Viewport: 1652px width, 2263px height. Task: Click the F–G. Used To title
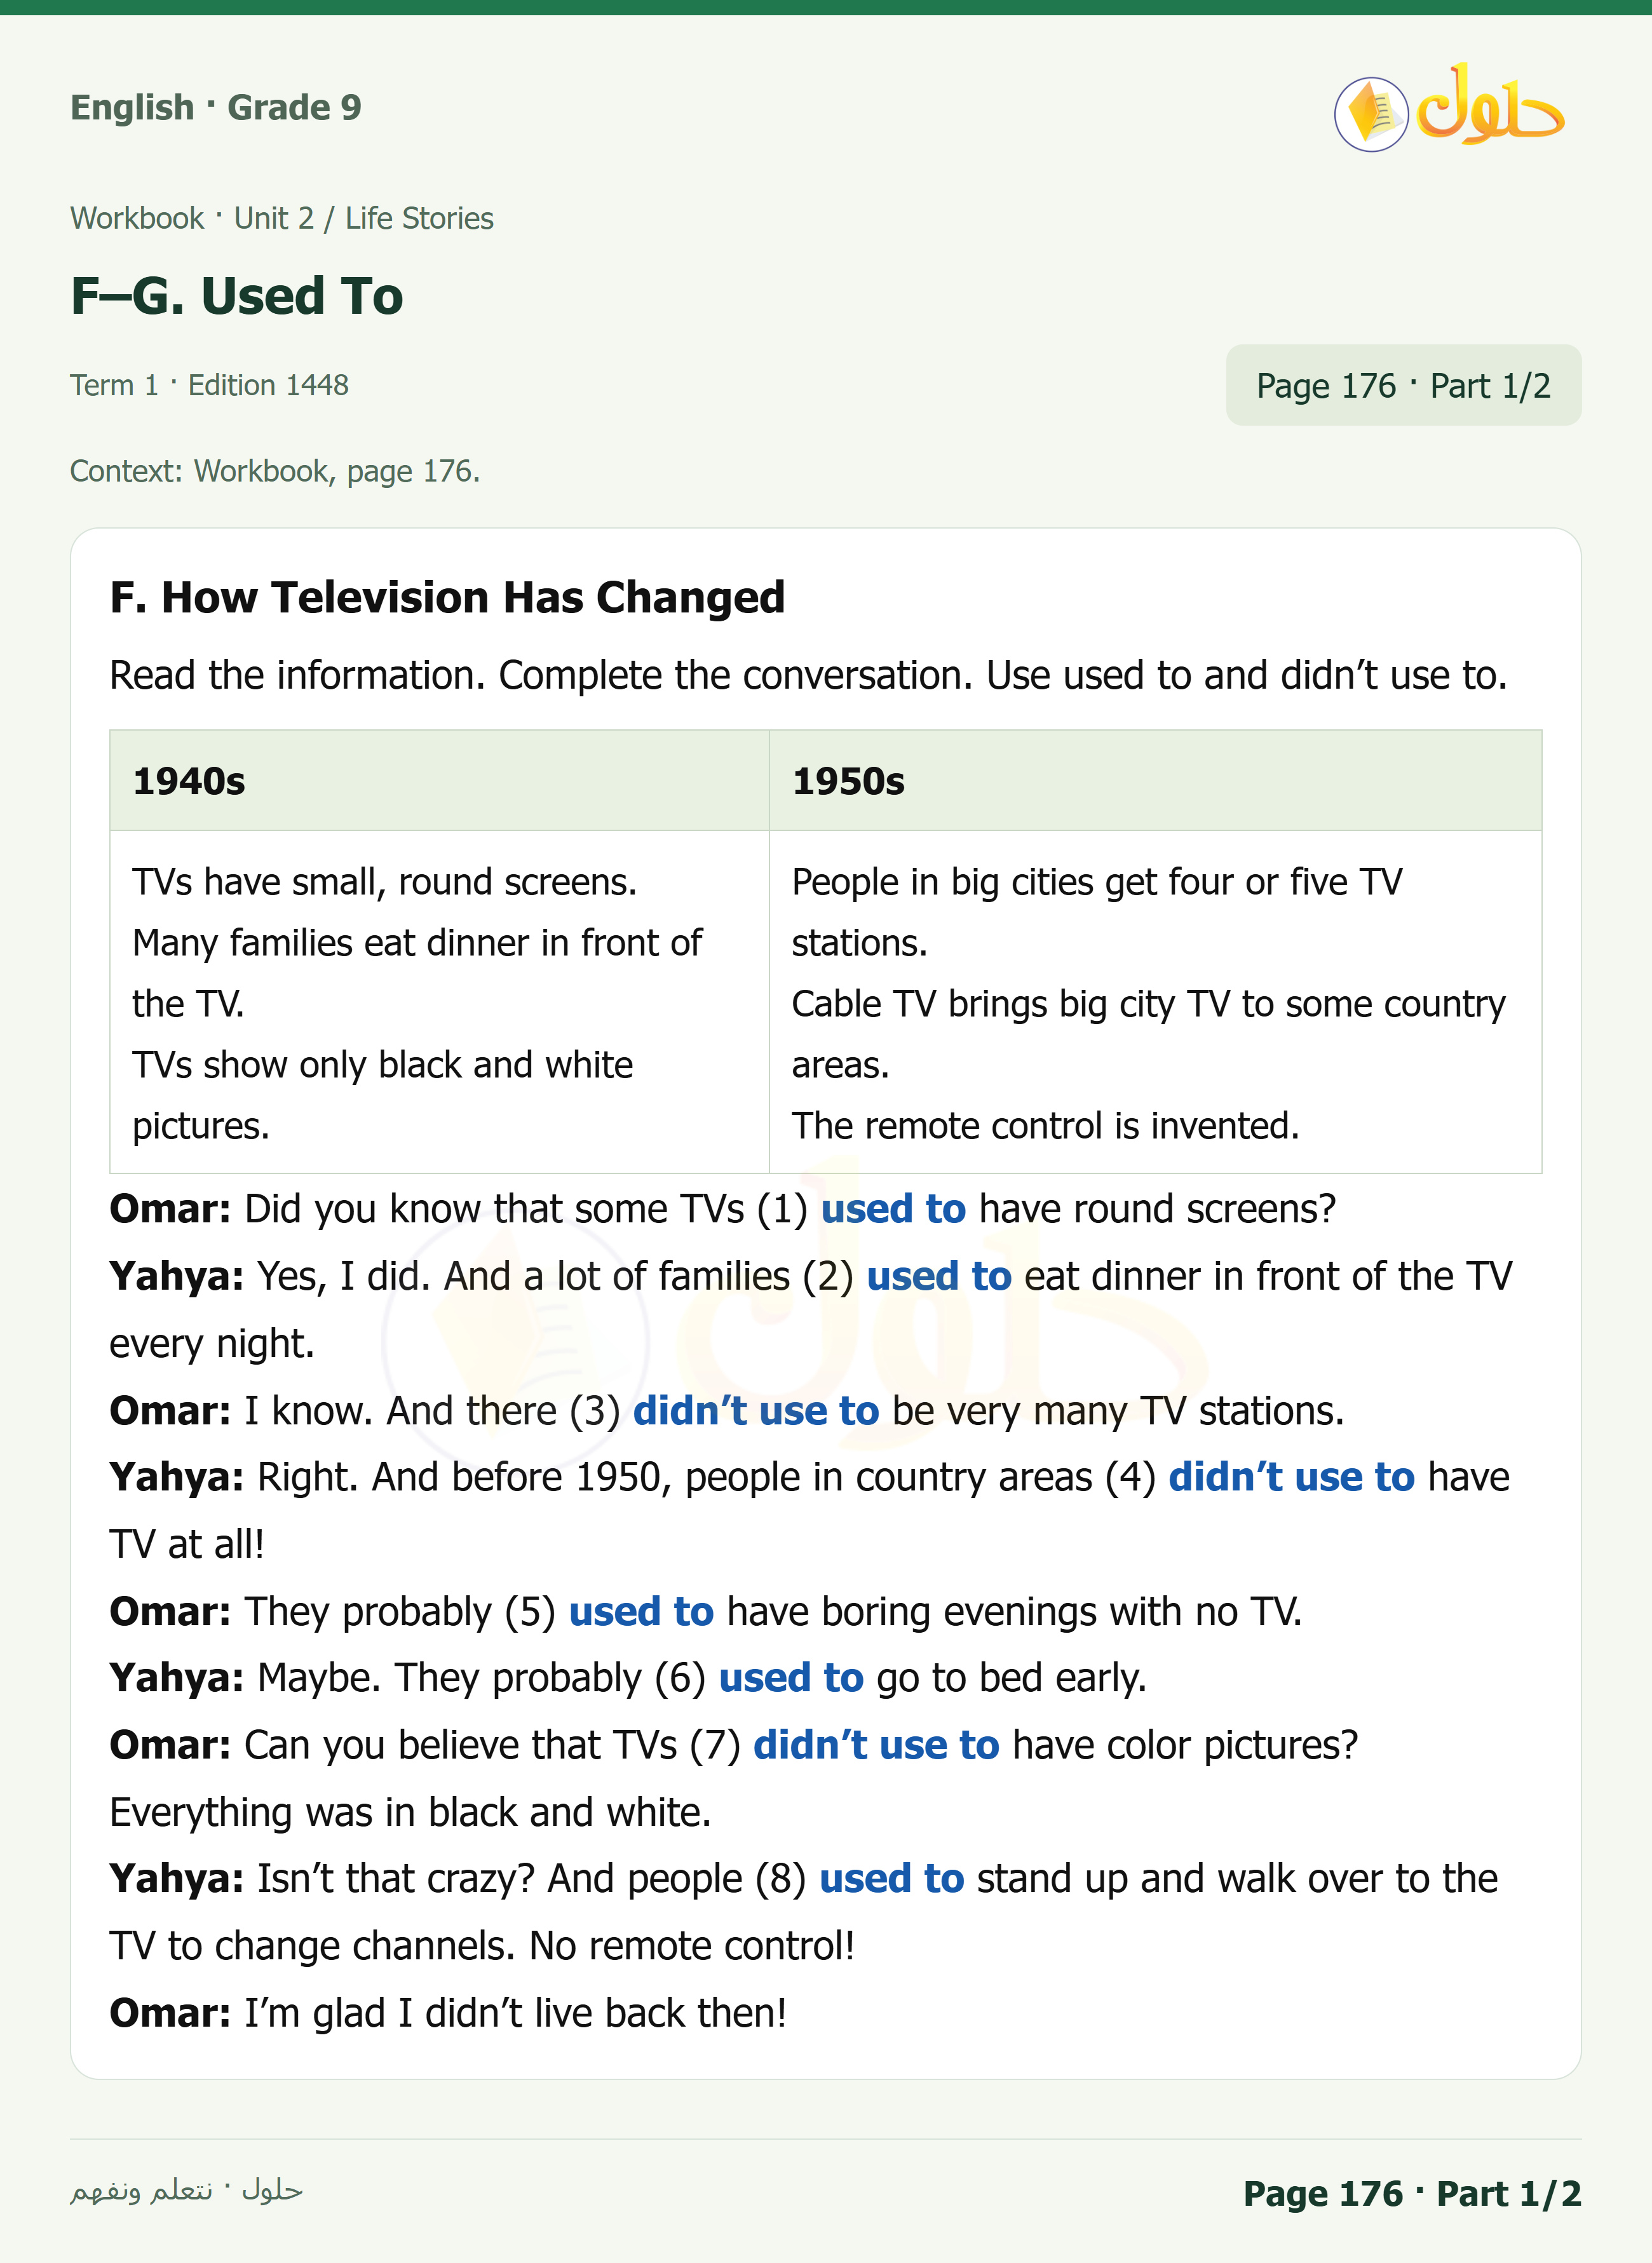pos(237,296)
